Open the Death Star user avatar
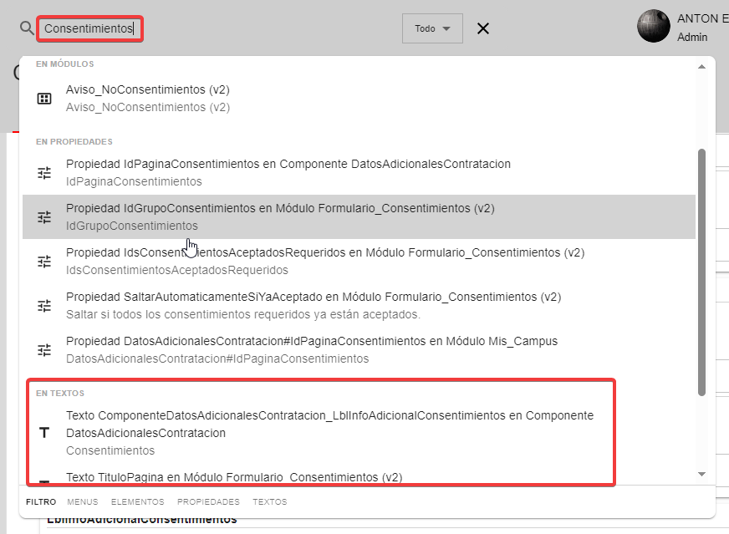 [x=653, y=26]
